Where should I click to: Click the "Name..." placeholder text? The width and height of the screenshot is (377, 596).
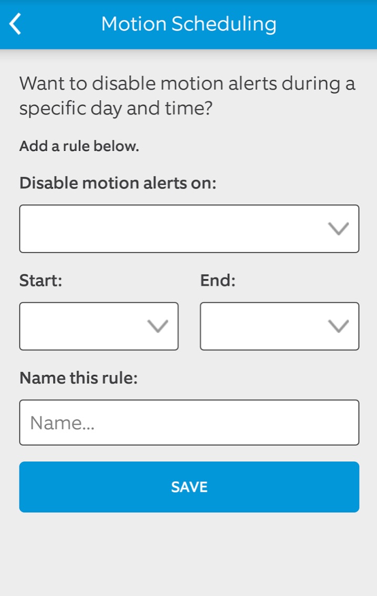62,423
